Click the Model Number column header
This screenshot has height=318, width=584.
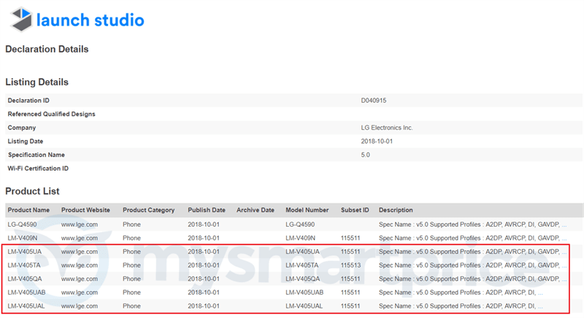tap(307, 210)
